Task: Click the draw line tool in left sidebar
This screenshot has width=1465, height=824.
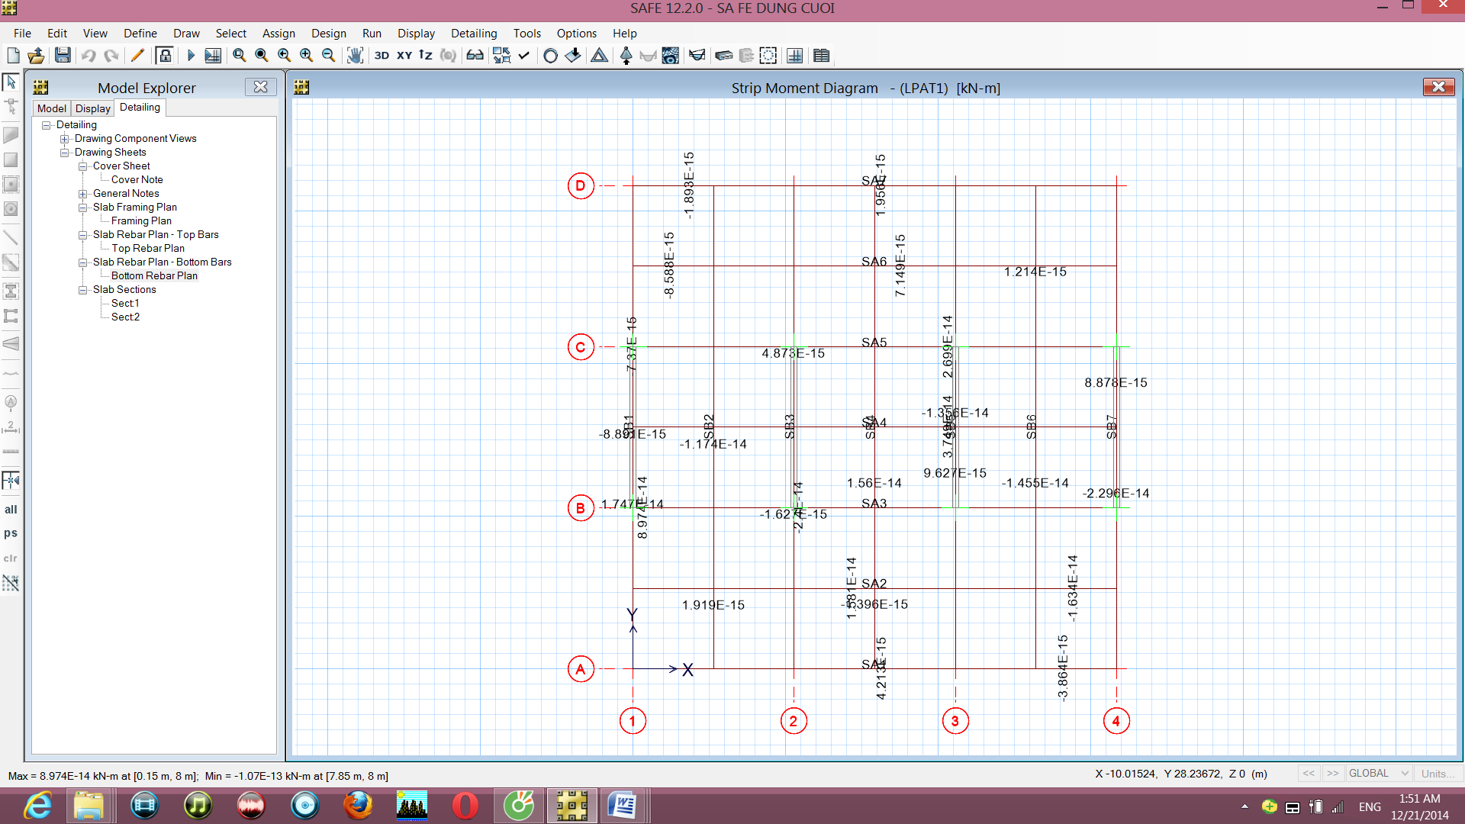Action: pyautogui.click(x=11, y=237)
